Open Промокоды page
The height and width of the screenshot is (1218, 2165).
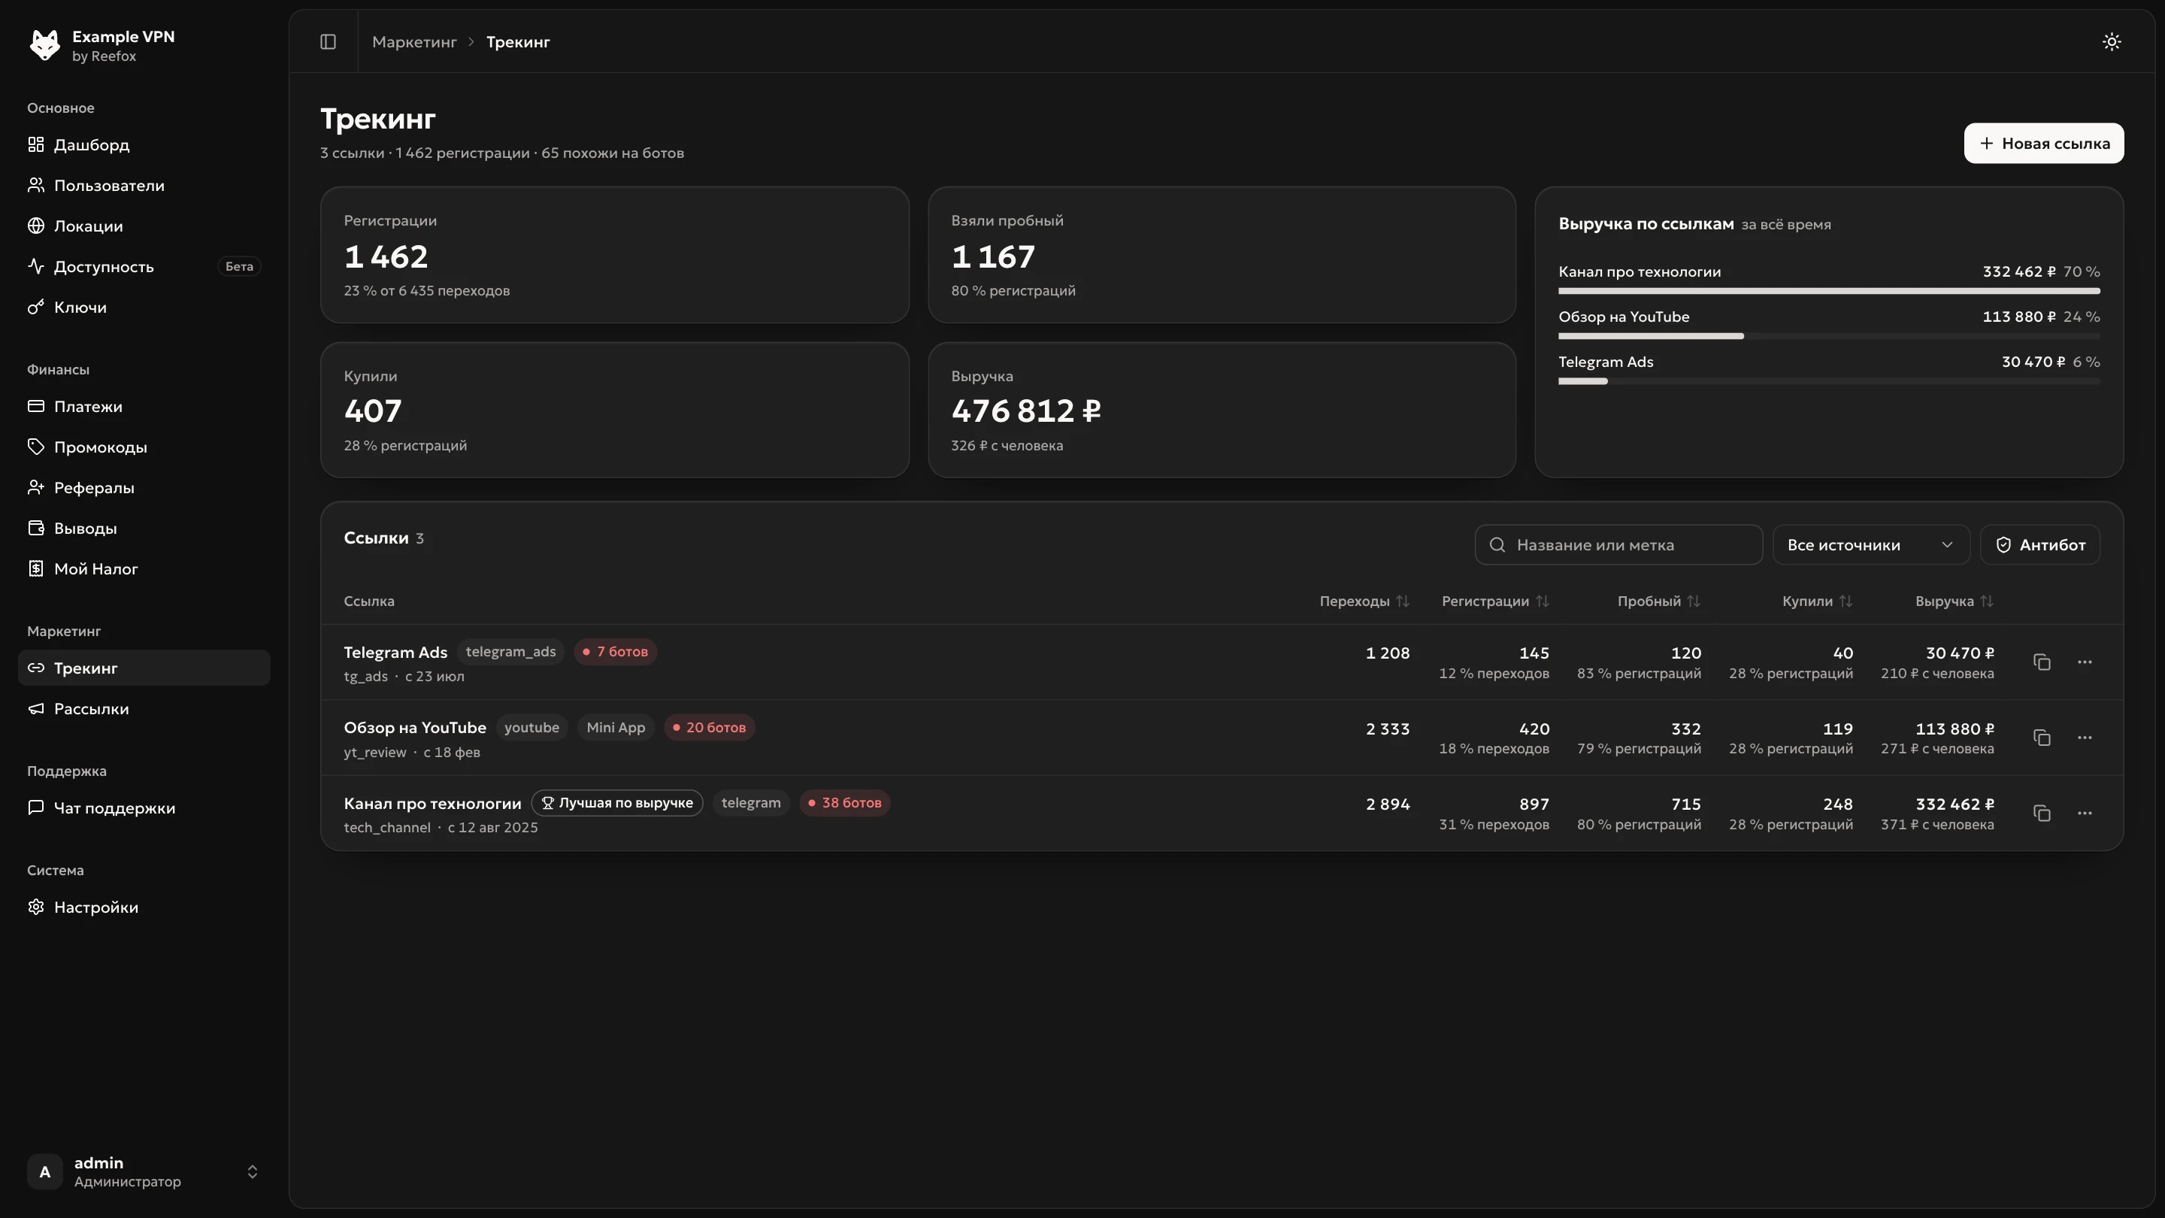tap(144, 447)
